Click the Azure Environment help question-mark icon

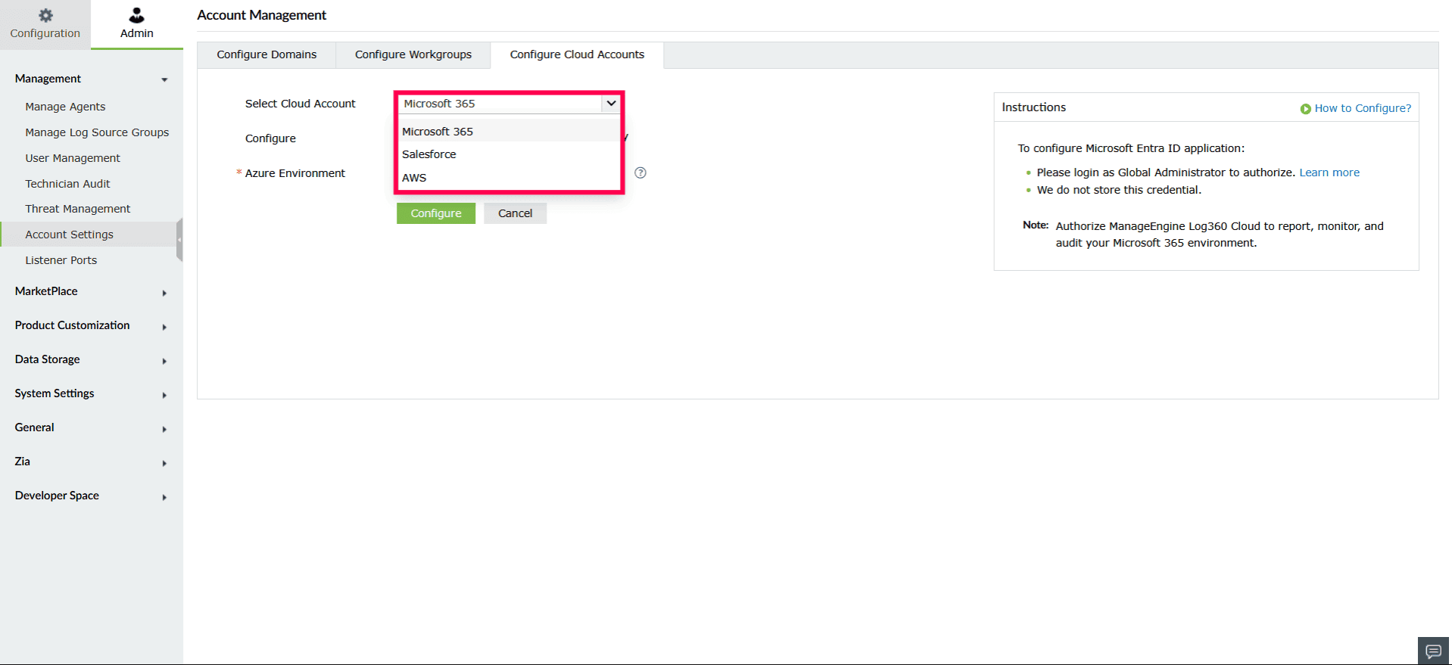click(640, 172)
